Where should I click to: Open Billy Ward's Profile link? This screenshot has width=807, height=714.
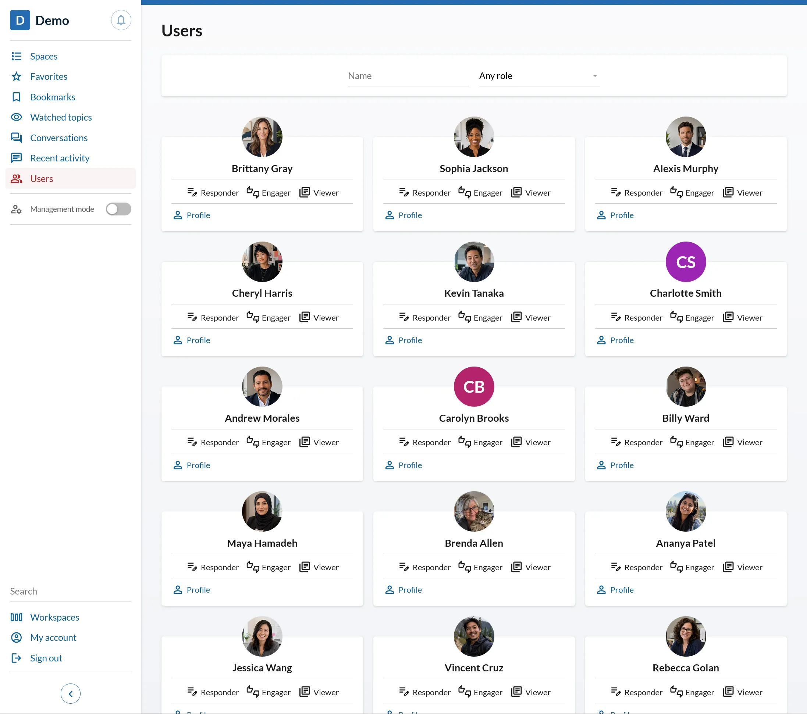click(x=622, y=465)
